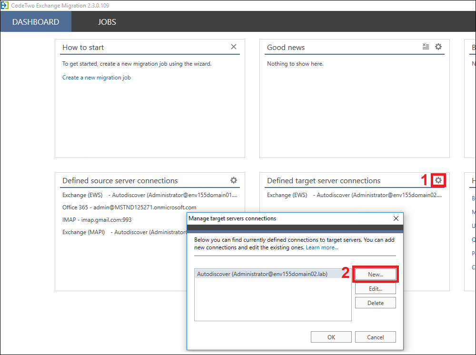Close the How to start card
476x355 pixels.
point(233,47)
